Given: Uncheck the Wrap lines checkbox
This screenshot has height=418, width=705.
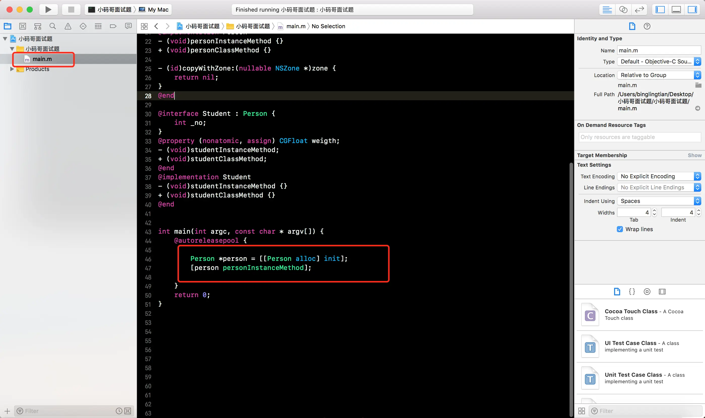Looking at the screenshot, I should [620, 229].
